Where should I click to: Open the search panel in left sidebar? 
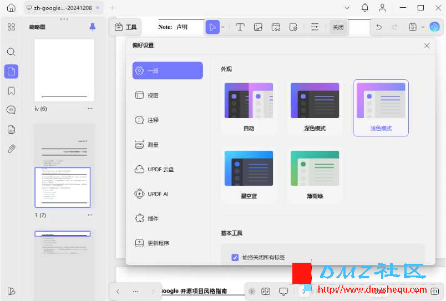click(x=11, y=52)
